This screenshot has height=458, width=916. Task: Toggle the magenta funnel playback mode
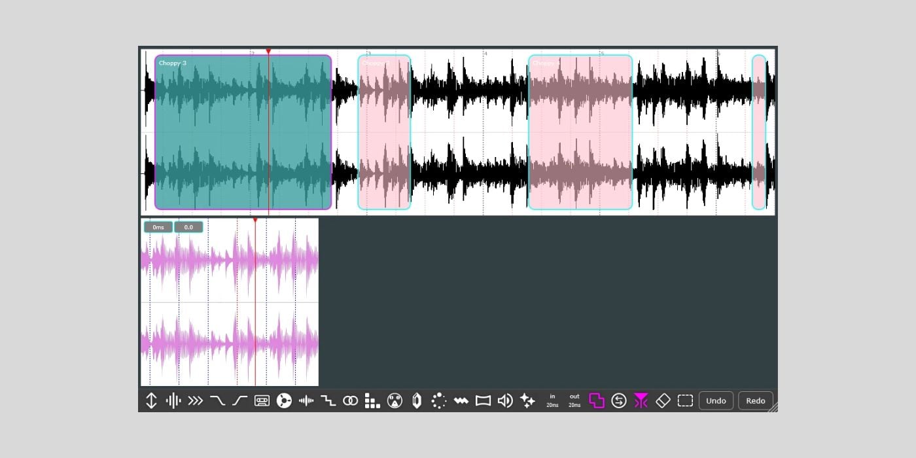tap(641, 400)
